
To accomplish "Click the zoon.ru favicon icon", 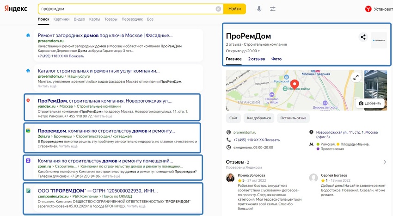I will point(28,160).
